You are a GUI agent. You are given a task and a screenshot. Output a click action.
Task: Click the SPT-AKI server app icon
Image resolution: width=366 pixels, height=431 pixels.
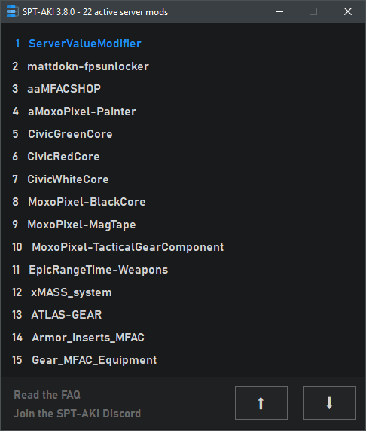12,11
